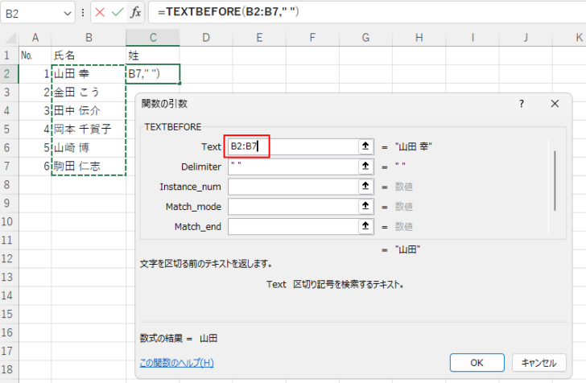Click the Insert Function fx icon
The image size is (586, 383).
[x=136, y=14]
